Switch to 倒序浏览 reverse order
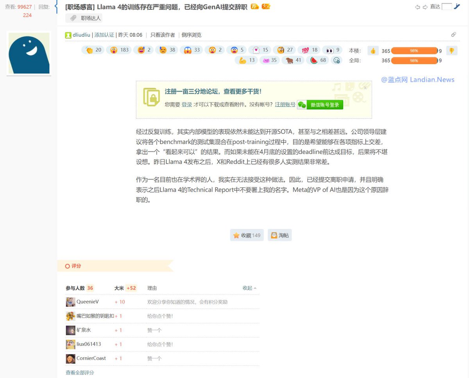Viewport: 469px width, 378px height. [x=192, y=35]
